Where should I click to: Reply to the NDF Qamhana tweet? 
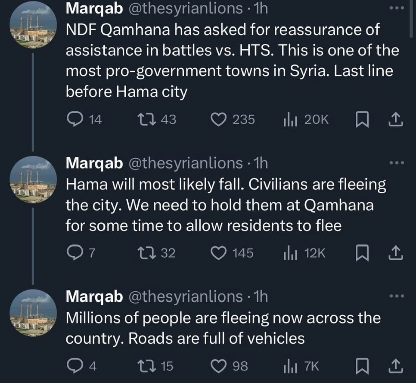[x=73, y=119]
